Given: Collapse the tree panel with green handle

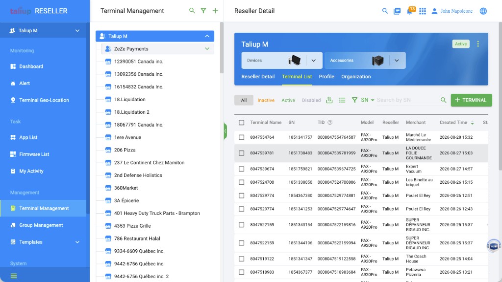Looking at the screenshot, I should click(x=226, y=131).
